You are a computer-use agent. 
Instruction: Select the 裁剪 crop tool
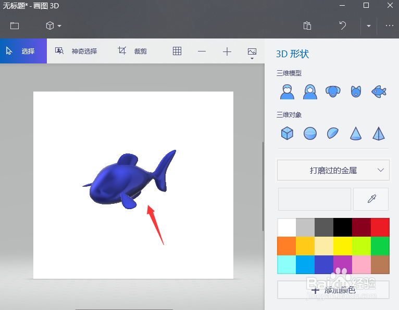pos(132,51)
